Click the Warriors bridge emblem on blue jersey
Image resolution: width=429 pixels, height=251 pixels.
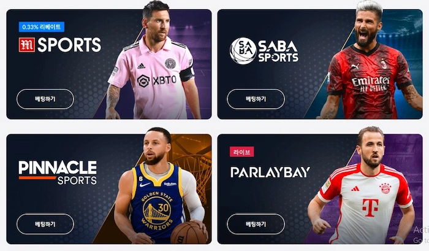click(157, 210)
